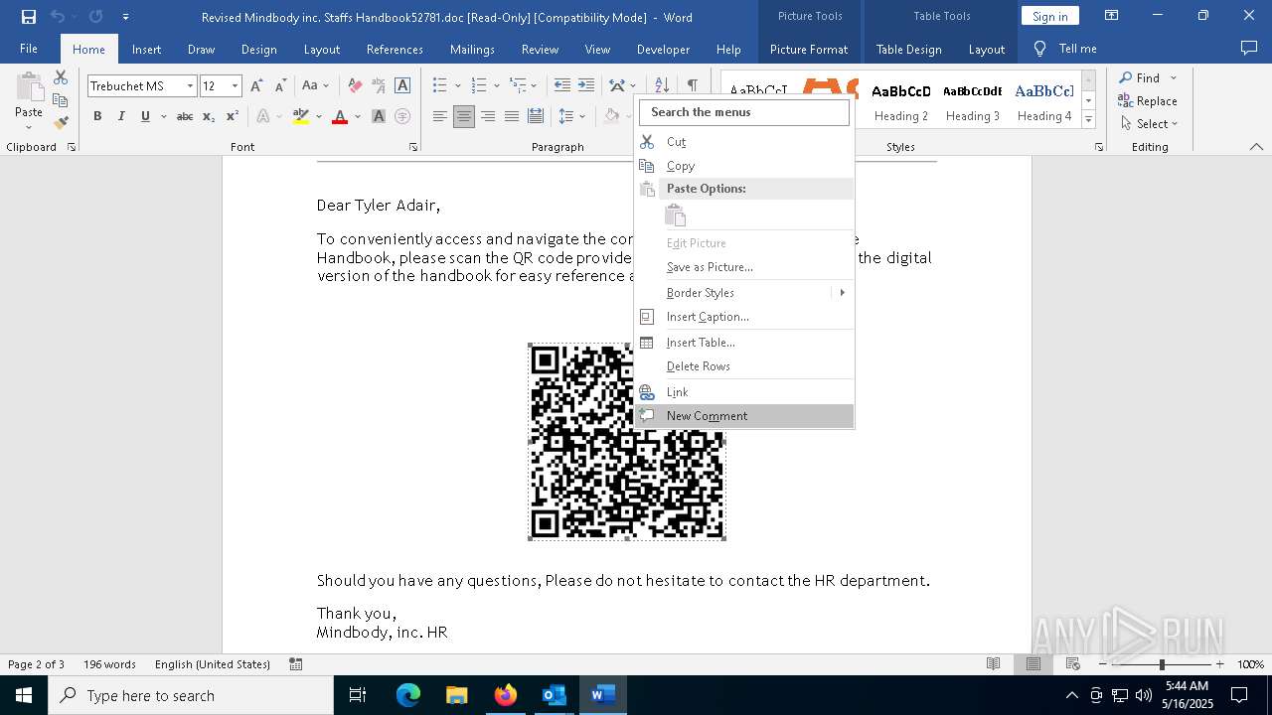Apply subscript formatting
This screenshot has height=715, width=1272.
(x=209, y=116)
